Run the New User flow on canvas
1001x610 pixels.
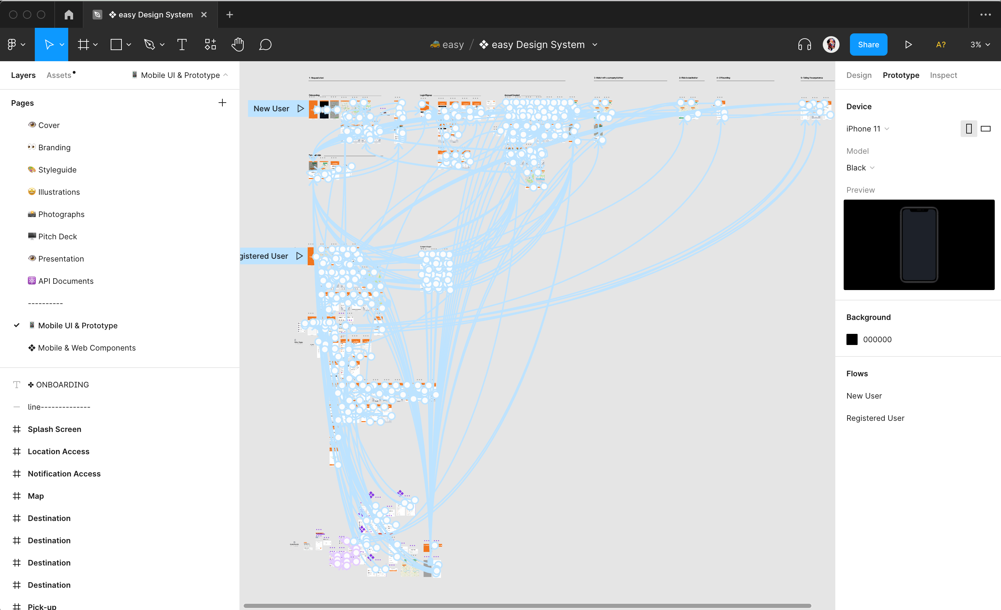point(300,109)
